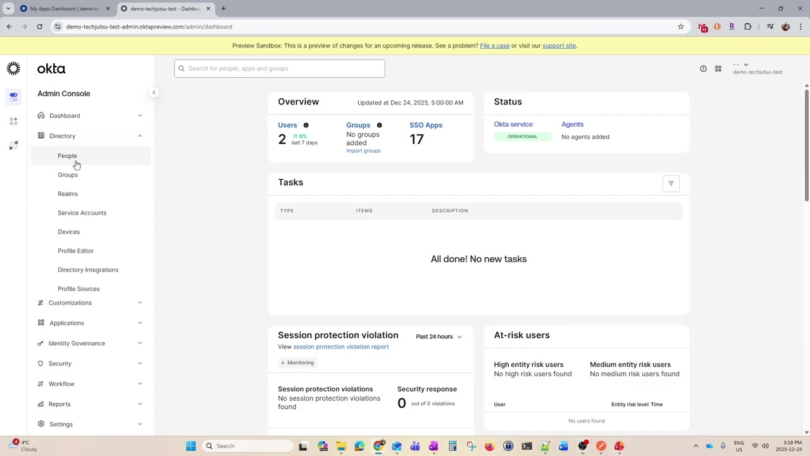This screenshot has height=456, width=810.
Task: Open the apps grid icon in header
Action: pyautogui.click(x=718, y=68)
